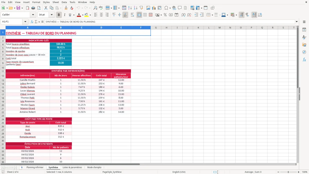Open borders dropdown arrow
The height and width of the screenshot is (174, 309).
point(212,15)
